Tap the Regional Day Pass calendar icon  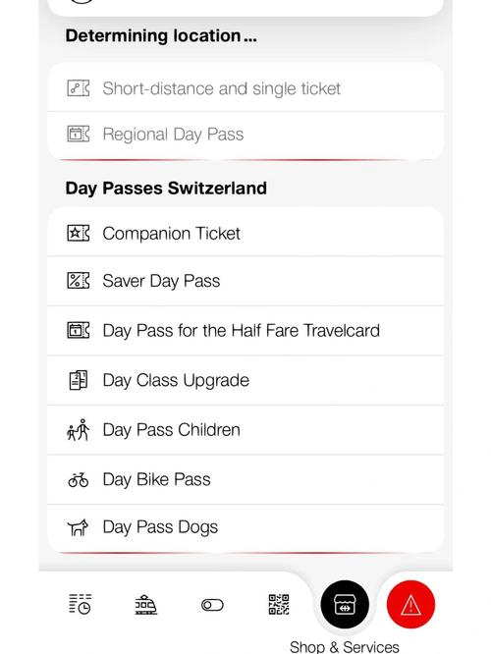(x=79, y=134)
